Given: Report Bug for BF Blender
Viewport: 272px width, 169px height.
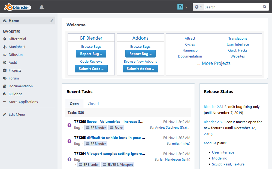Looking at the screenshot, I should click(91, 54).
